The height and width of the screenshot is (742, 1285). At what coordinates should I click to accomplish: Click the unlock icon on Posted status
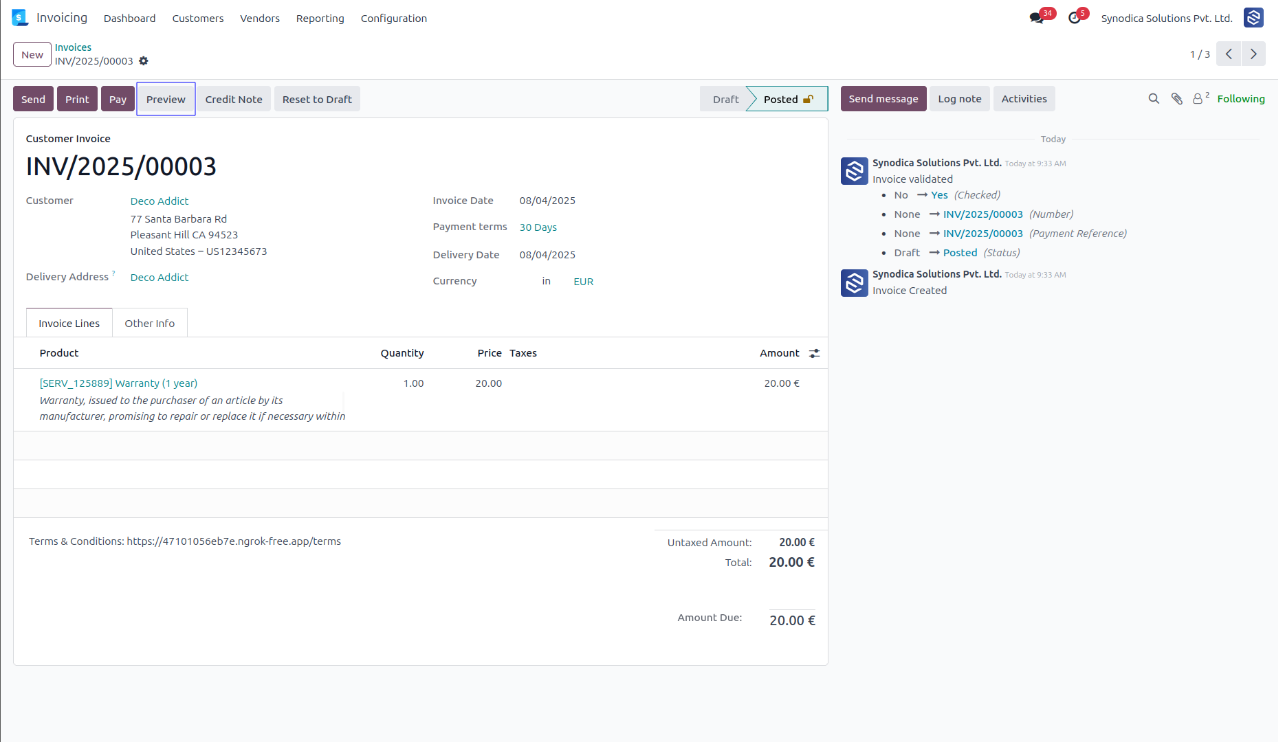(x=809, y=99)
